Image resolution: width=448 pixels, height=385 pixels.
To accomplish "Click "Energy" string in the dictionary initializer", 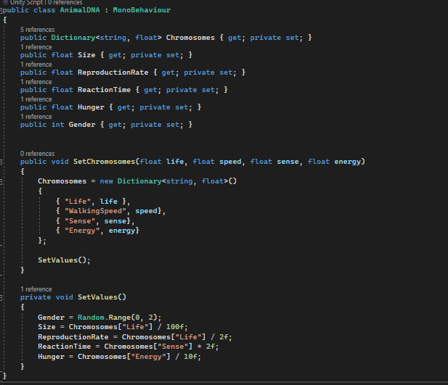I will pyautogui.click(x=82, y=231).
